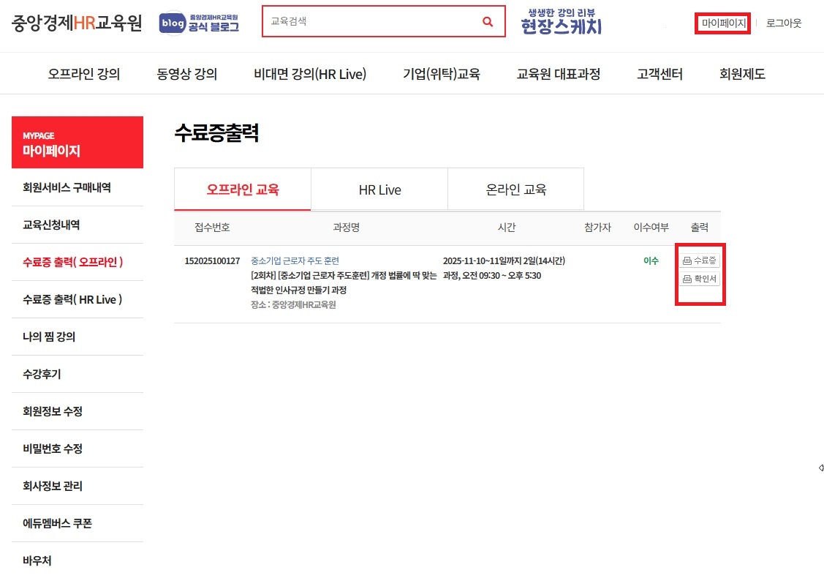Image resolution: width=824 pixels, height=578 pixels.
Task: Open 마이페이지 link in the header
Action: click(724, 23)
